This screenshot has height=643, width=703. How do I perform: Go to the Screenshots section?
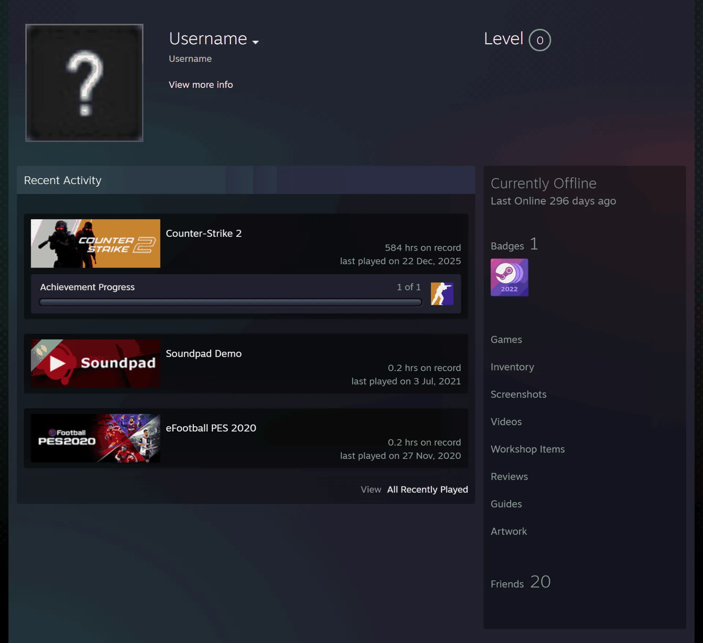click(518, 394)
